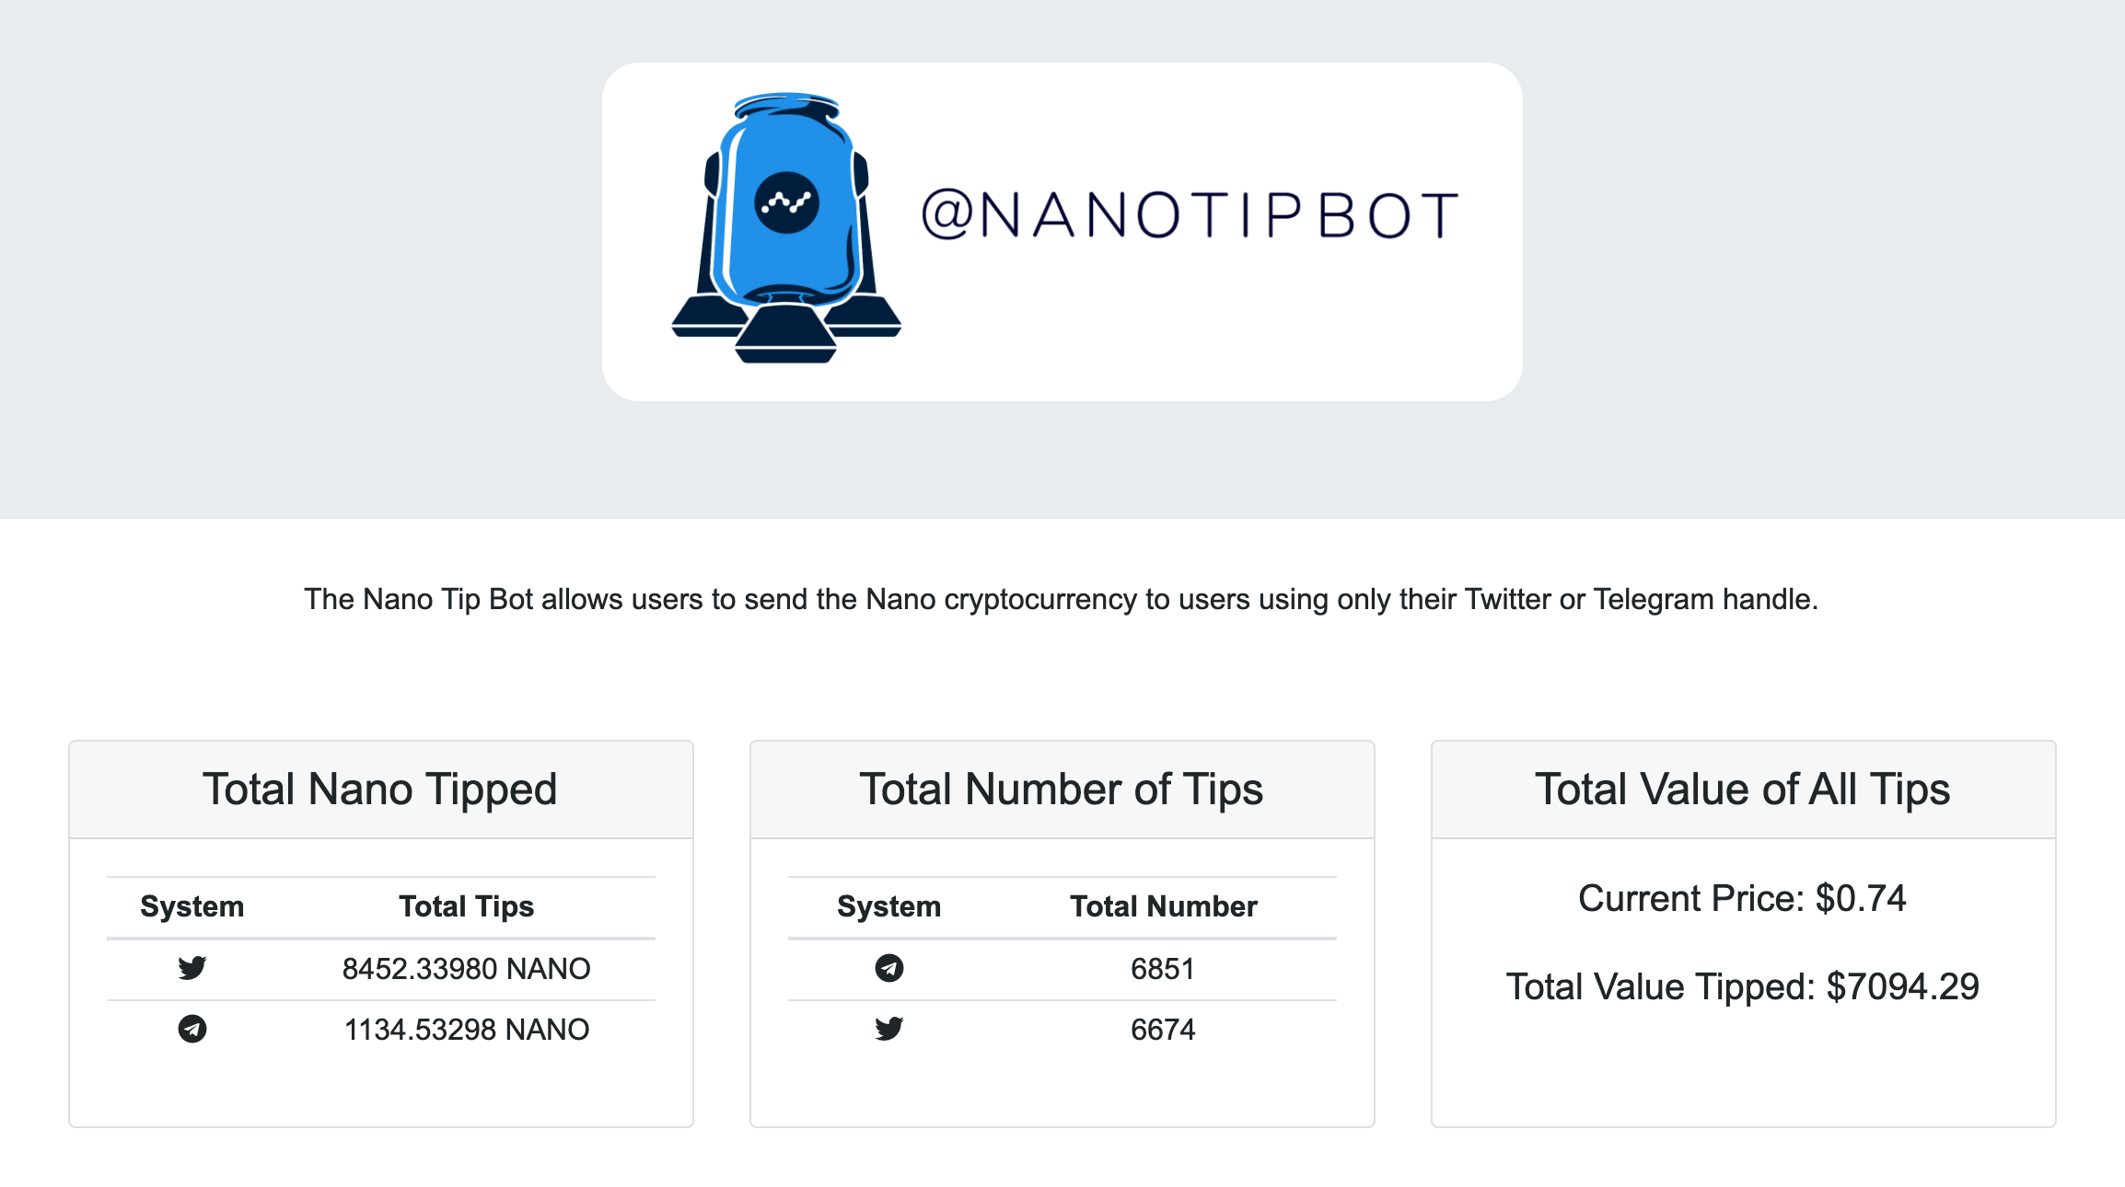Screen dimensions: 2125x1187
Task: Click the 6674 tips count
Action: [x=1164, y=1030]
